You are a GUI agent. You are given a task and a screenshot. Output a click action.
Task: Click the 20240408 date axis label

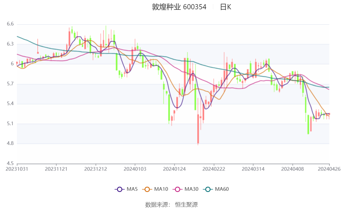[293, 169]
